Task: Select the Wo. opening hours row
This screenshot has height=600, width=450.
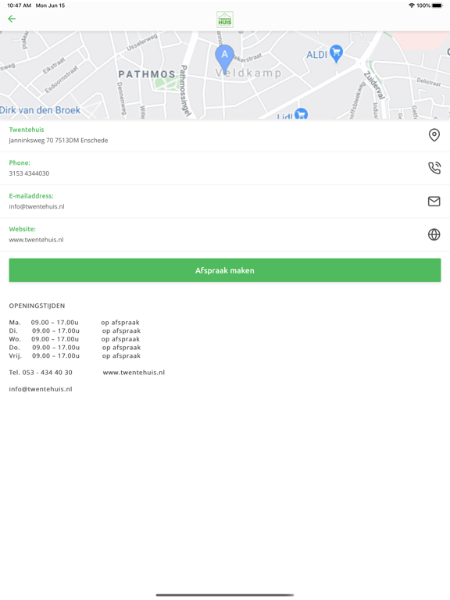Action: pyautogui.click(x=75, y=339)
